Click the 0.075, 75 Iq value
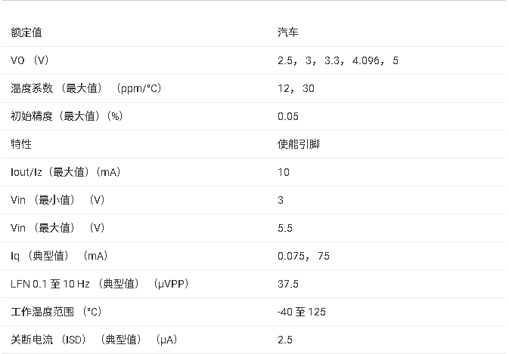This screenshot has height=354, width=509. 303,256
